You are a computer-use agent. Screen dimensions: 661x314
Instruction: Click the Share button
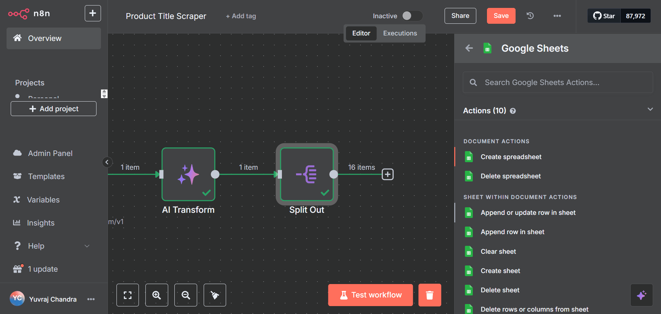(x=460, y=16)
